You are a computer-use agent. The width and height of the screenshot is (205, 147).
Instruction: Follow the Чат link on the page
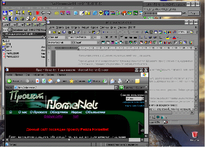[x=76, y=116]
